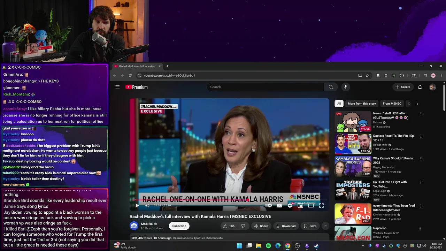
Task: Like the video with 18K
Action: [229, 226]
